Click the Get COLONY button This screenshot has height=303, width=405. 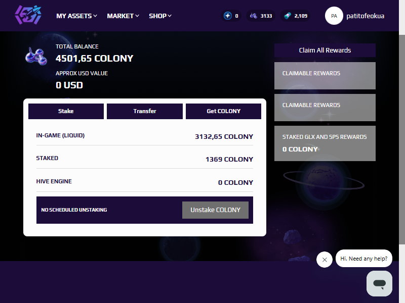[223, 111]
